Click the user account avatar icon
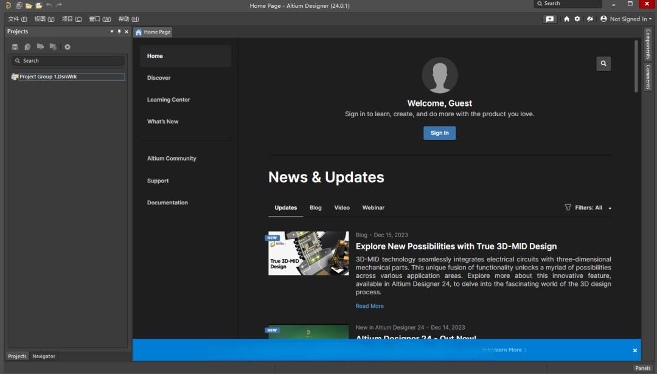 603,19
